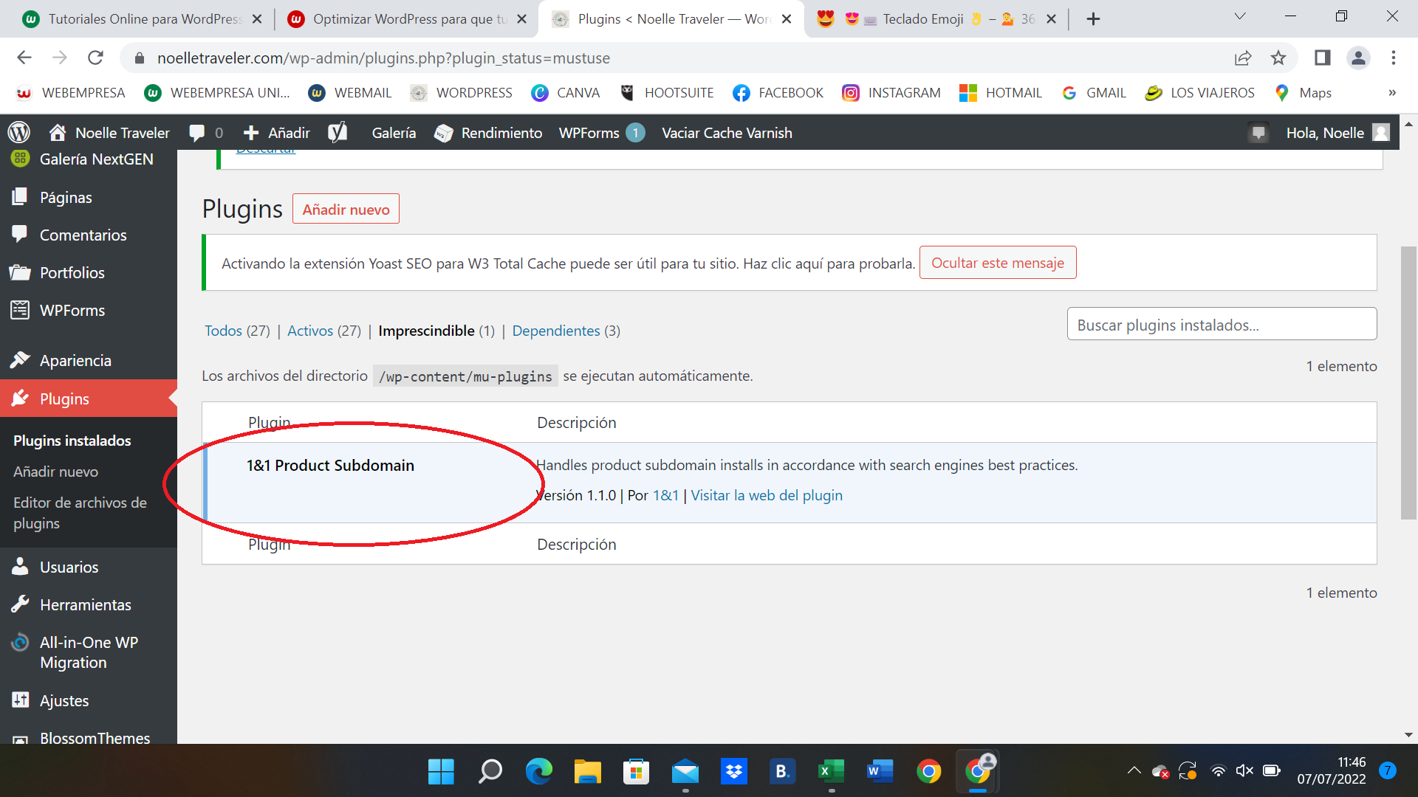Click Visitar la web del plugin
This screenshot has height=797, width=1418.
tap(766, 495)
